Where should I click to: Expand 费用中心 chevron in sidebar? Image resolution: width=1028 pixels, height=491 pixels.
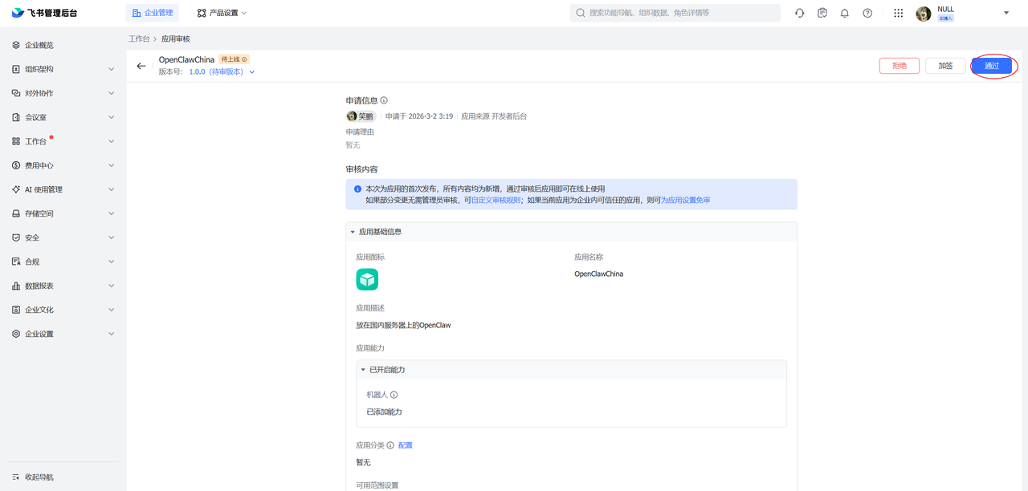(111, 165)
